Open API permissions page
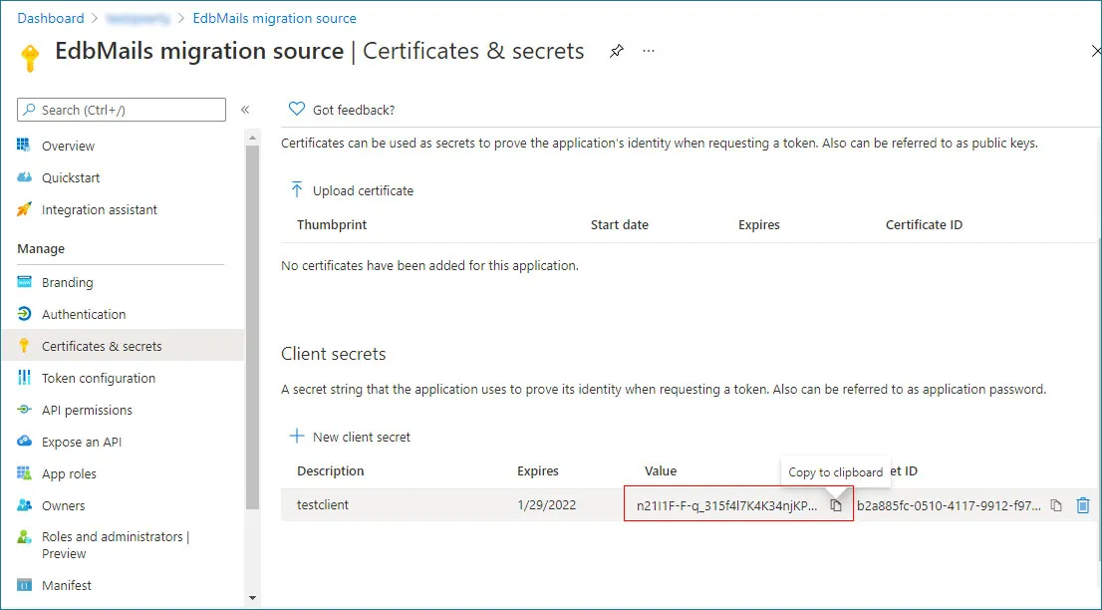This screenshot has height=610, width=1102. 87,410
